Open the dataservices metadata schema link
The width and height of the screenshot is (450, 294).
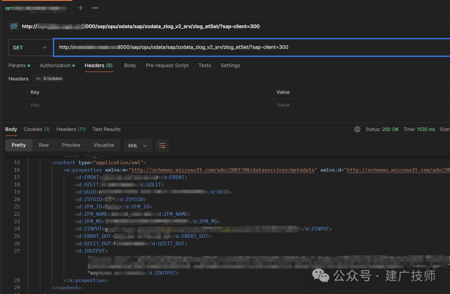tap(223, 170)
